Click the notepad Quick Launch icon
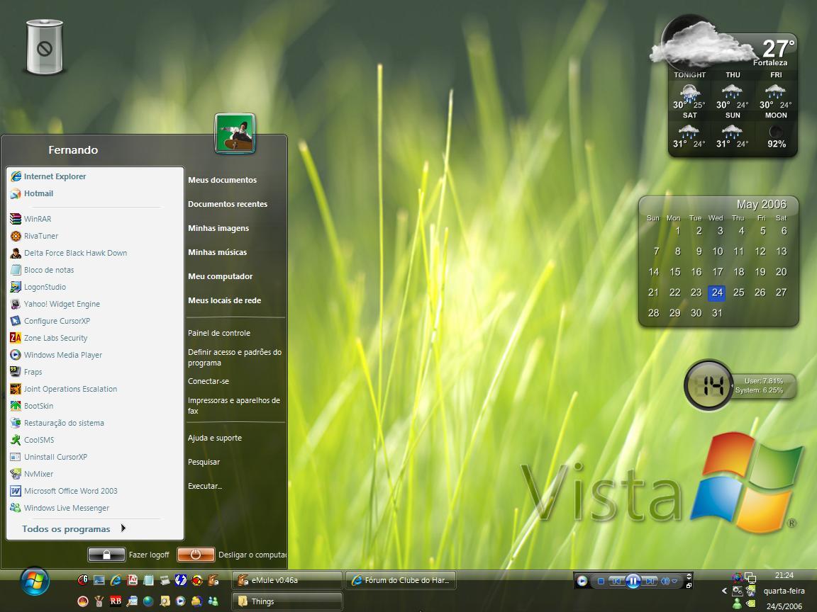 (148, 579)
